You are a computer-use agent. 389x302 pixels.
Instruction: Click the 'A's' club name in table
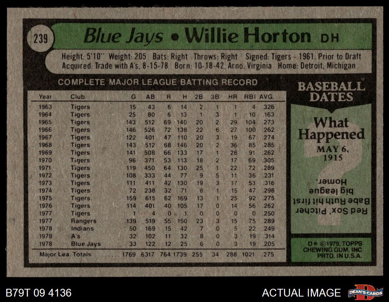pos(75,236)
